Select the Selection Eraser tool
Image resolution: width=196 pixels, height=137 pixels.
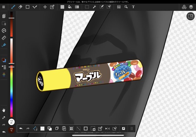click(109, 7)
